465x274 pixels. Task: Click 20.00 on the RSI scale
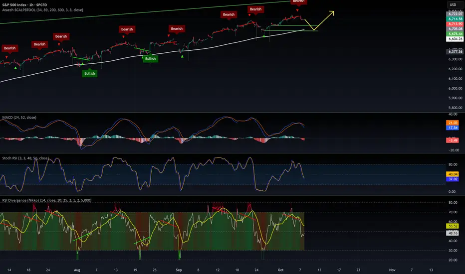(x=453, y=260)
